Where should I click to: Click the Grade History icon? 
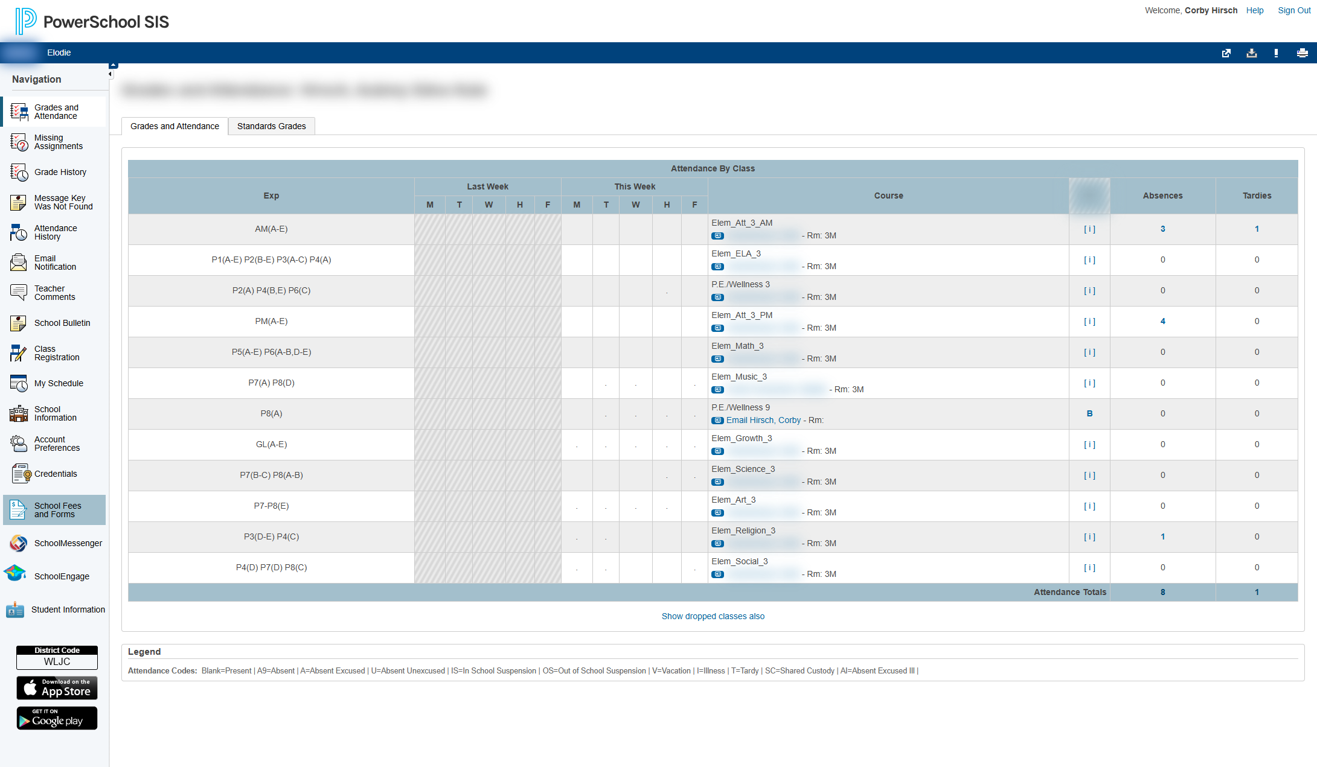pyautogui.click(x=19, y=172)
